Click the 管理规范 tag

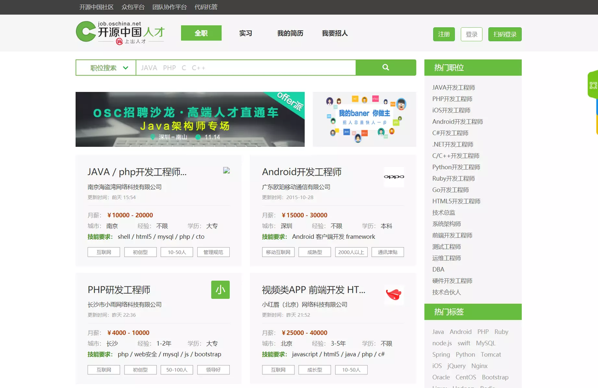click(213, 252)
